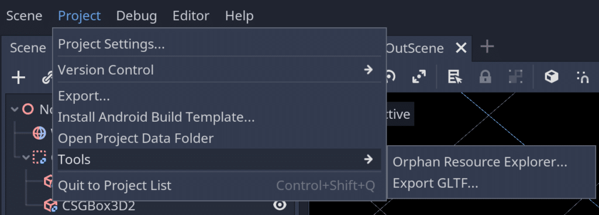Collapse the root node tree arrow

tap(15, 110)
